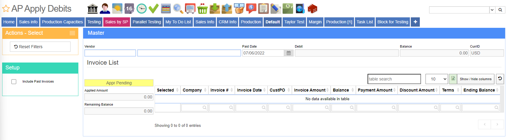The width and height of the screenshot is (509, 140).
Task: Expand the top-right search combo dropdown arrow
Action: click(x=492, y=10)
